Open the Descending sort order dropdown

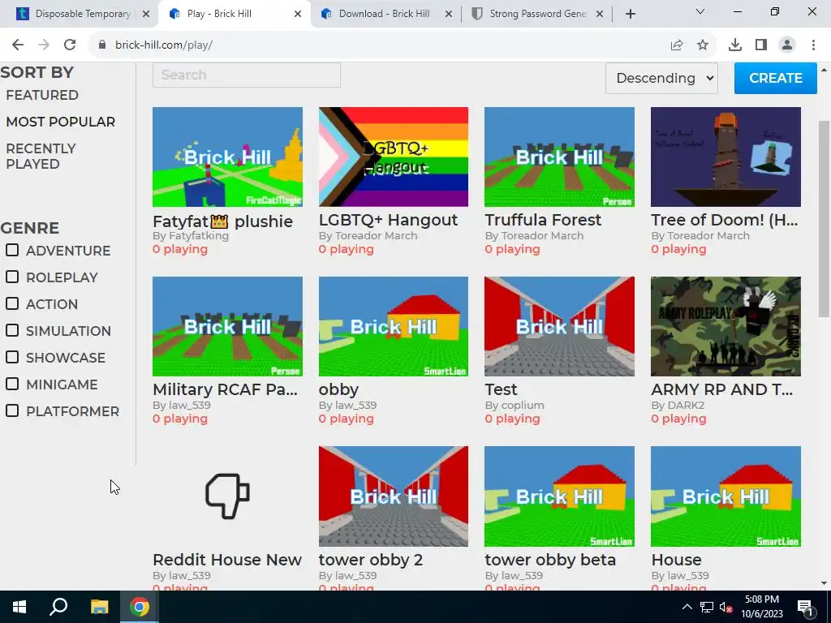tap(662, 79)
